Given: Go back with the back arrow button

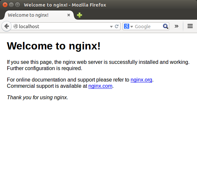Looking at the screenshot, I should click(x=7, y=26).
